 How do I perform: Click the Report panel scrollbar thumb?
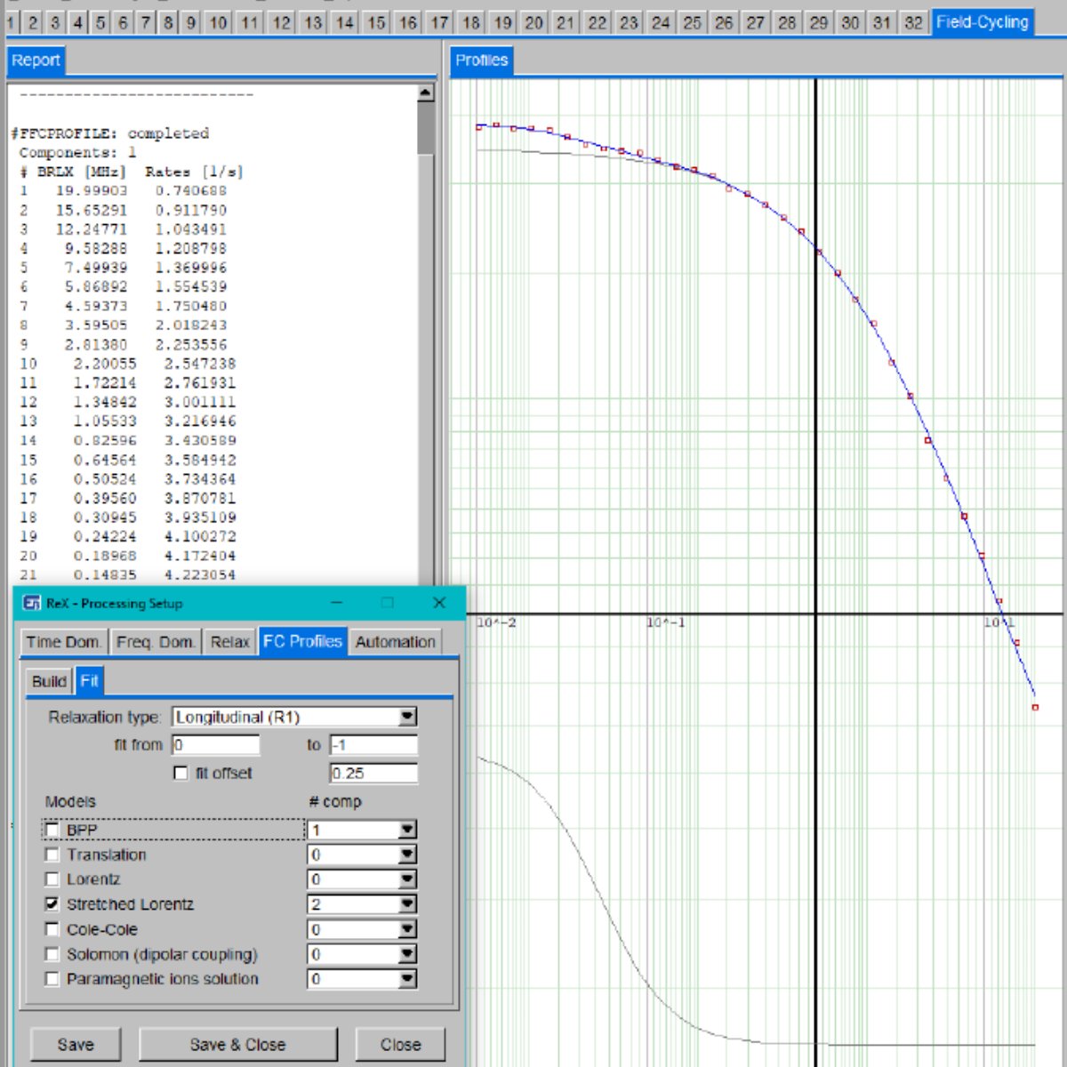point(425,129)
